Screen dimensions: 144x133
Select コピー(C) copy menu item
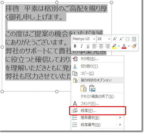tap(97, 73)
